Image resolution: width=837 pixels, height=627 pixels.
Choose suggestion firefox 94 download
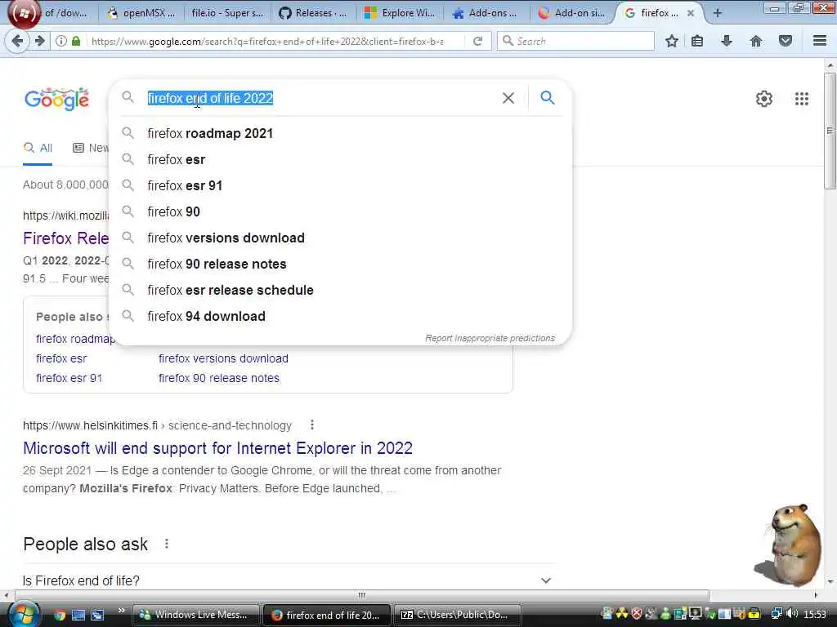341,316
